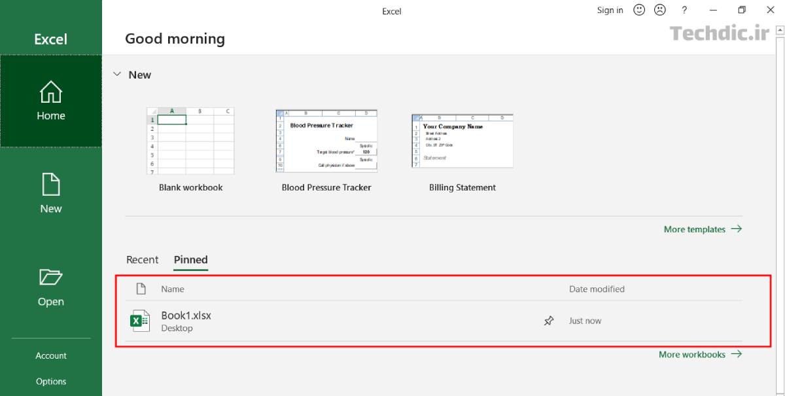The image size is (785, 396).
Task: Open More templates link
Action: pos(703,229)
